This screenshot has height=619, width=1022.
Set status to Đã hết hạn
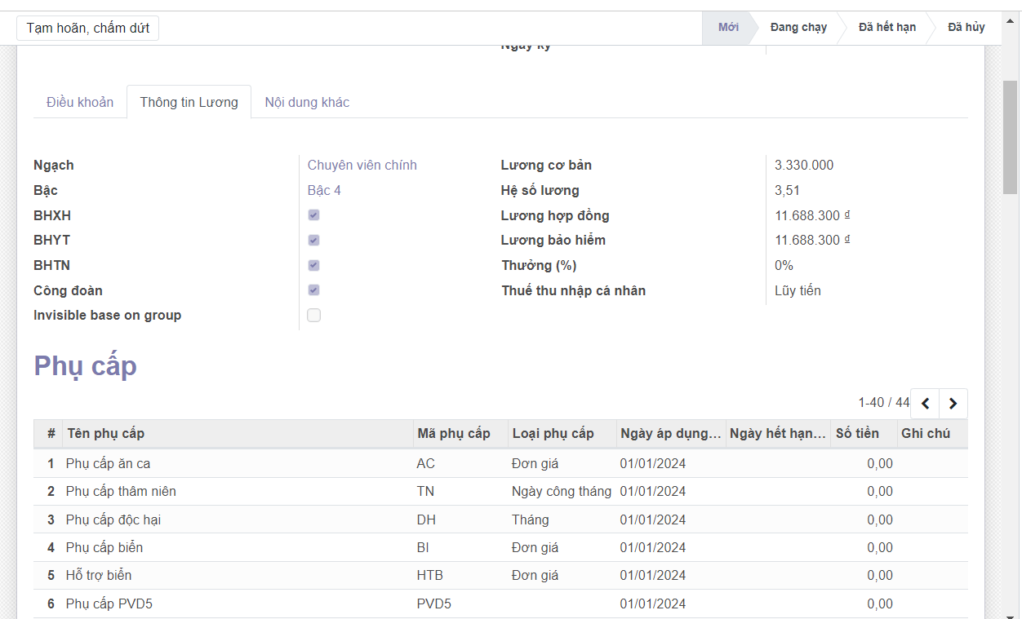(886, 28)
